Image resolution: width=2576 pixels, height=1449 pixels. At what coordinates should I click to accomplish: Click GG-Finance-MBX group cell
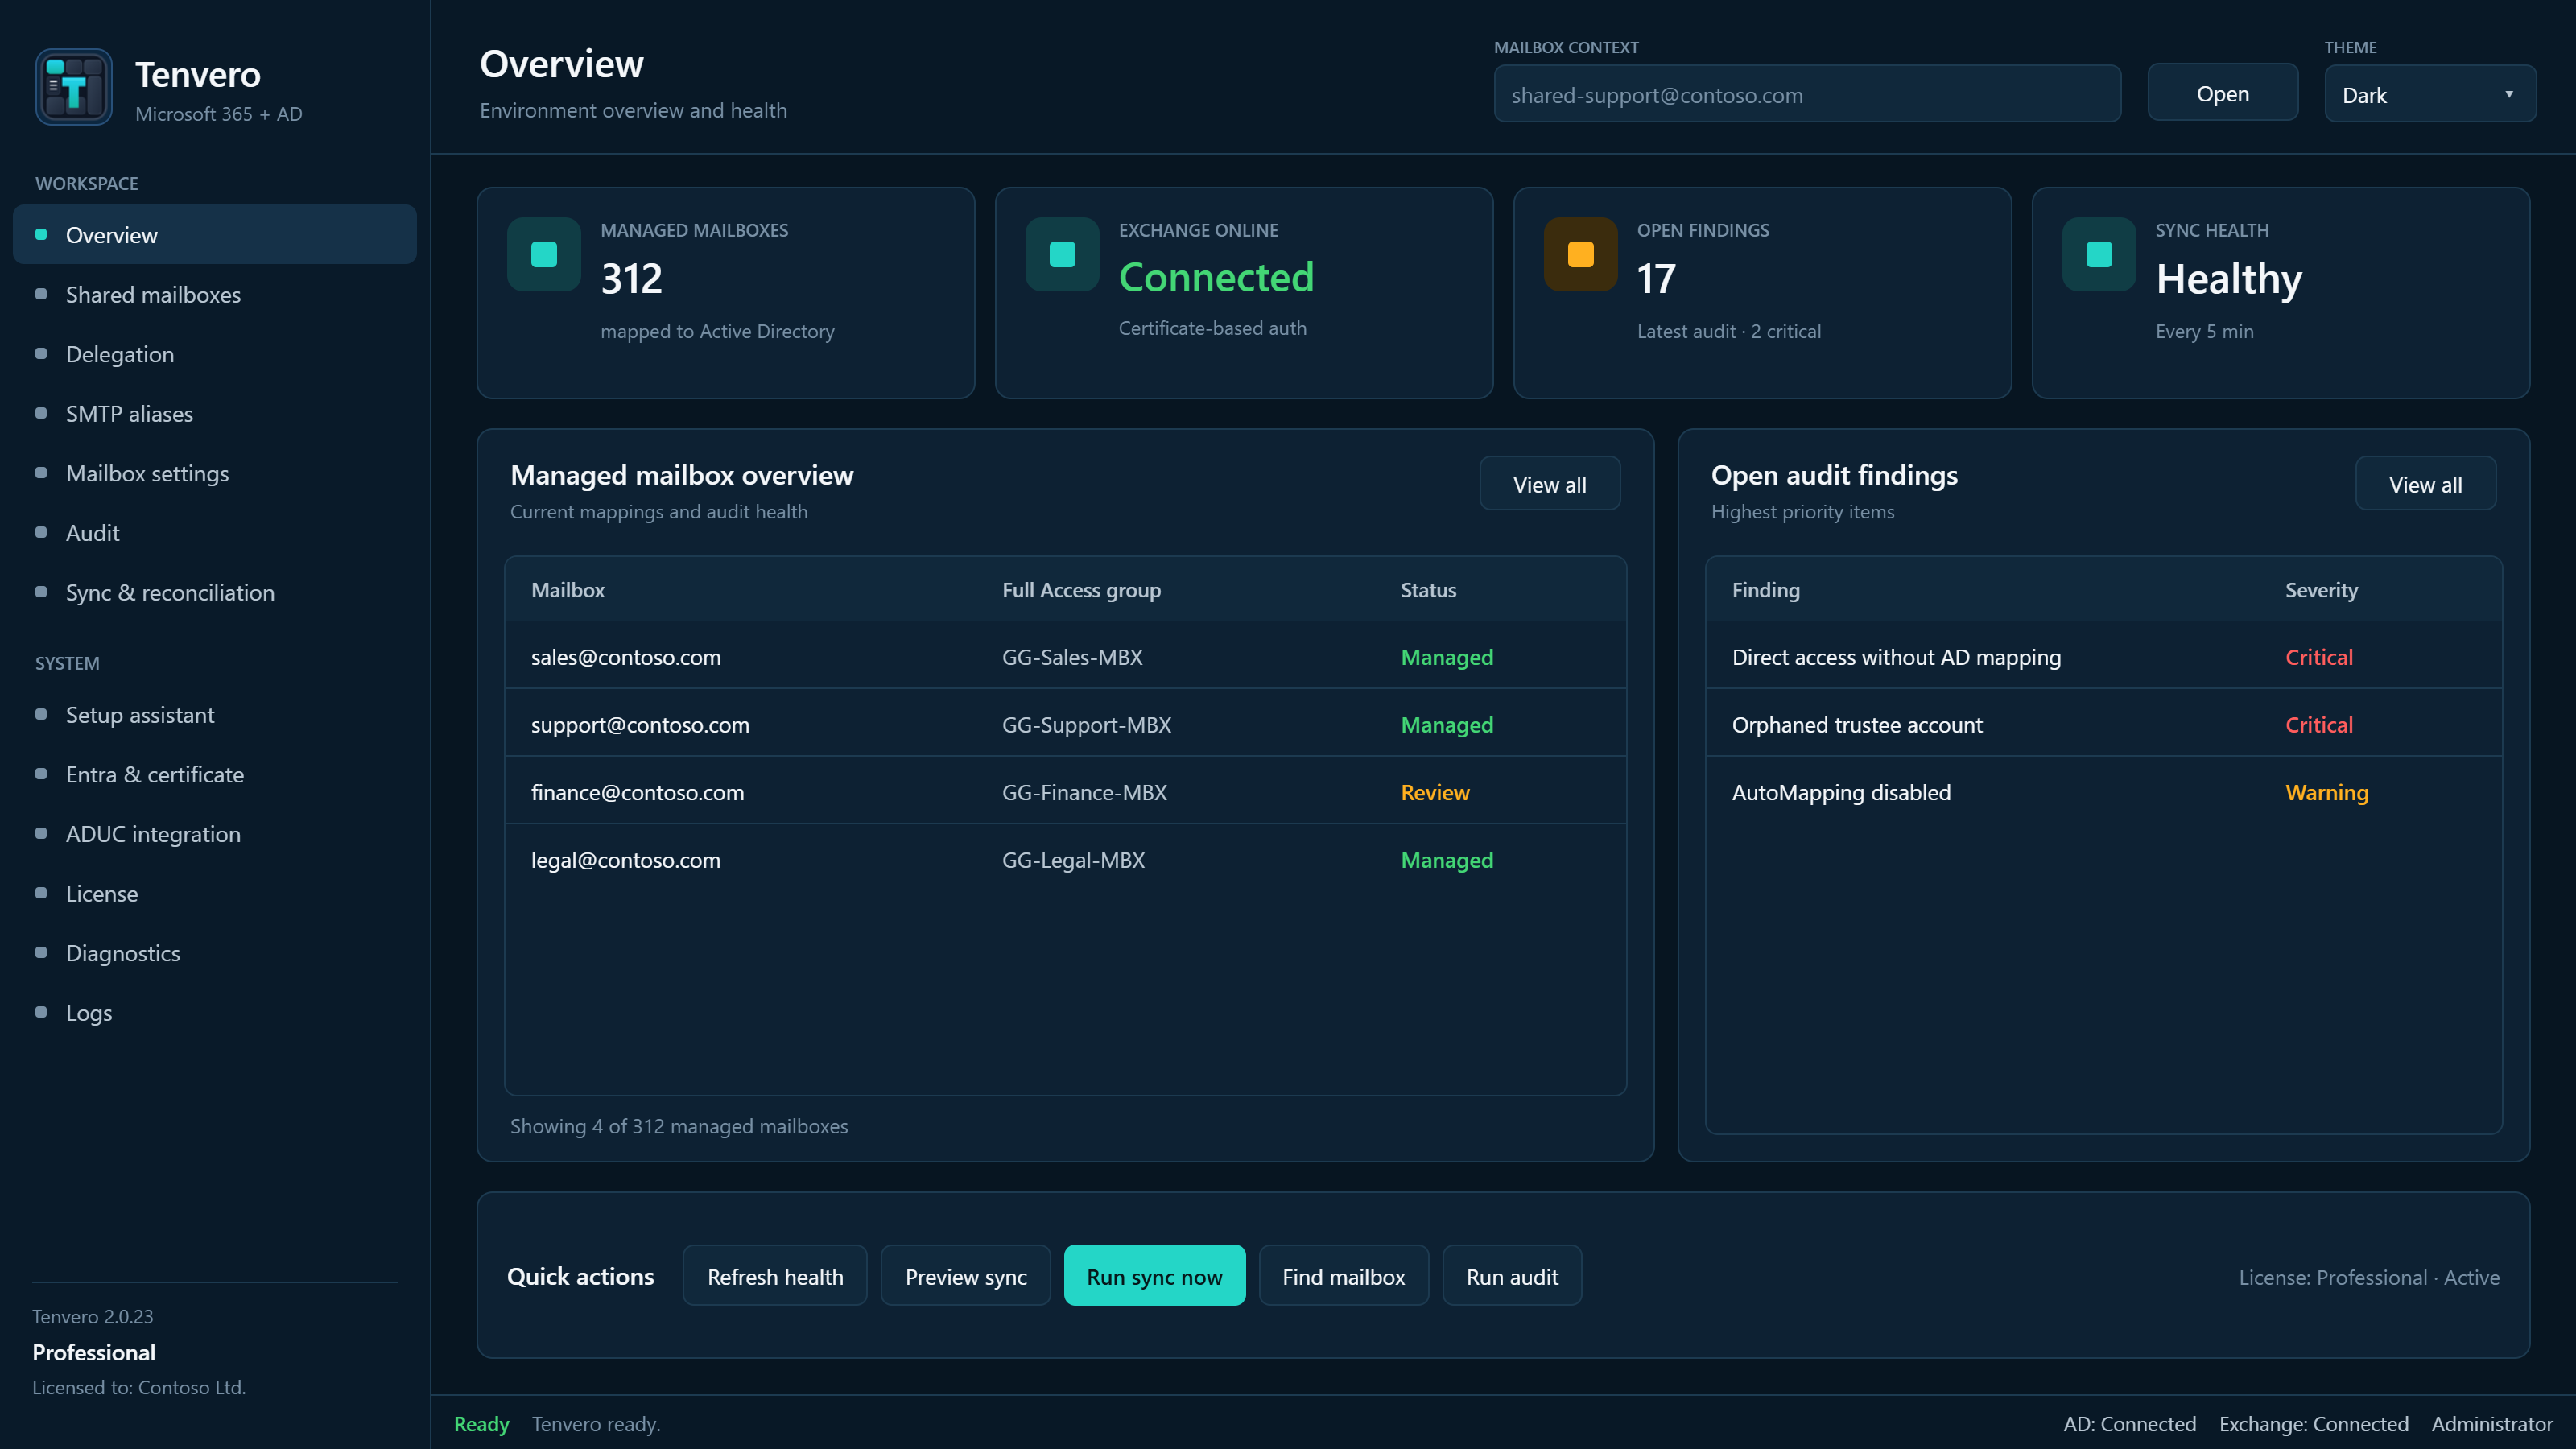[1084, 792]
